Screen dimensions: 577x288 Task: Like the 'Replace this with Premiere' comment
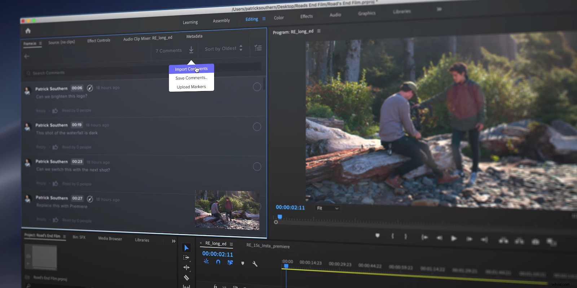coord(55,220)
